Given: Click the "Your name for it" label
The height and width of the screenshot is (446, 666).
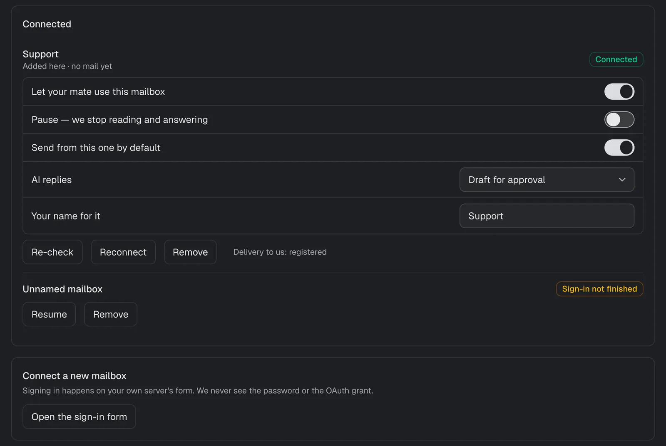Looking at the screenshot, I should pos(66,216).
